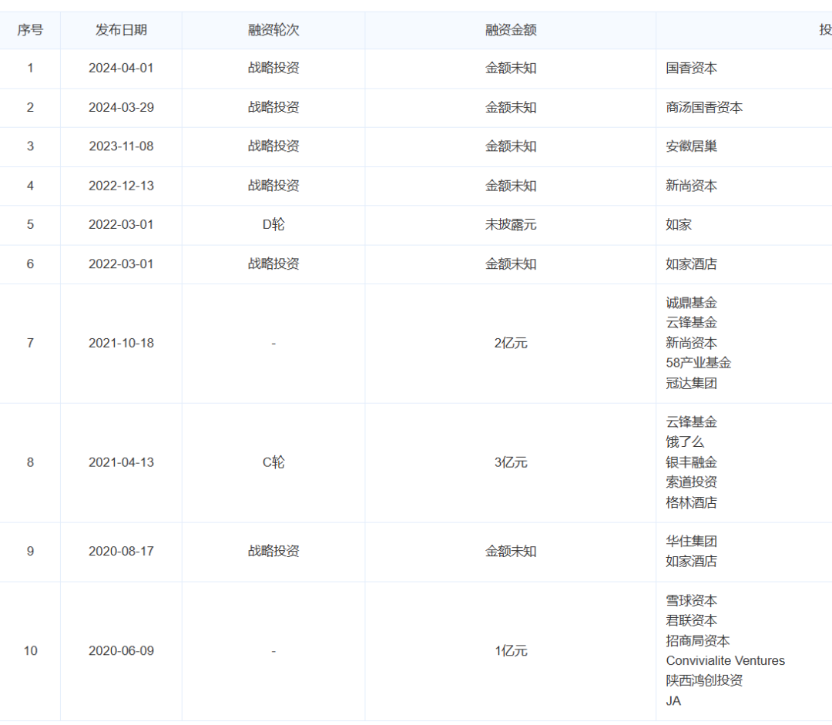Click the 融资轮次 column header
832x725 pixels.
[273, 30]
